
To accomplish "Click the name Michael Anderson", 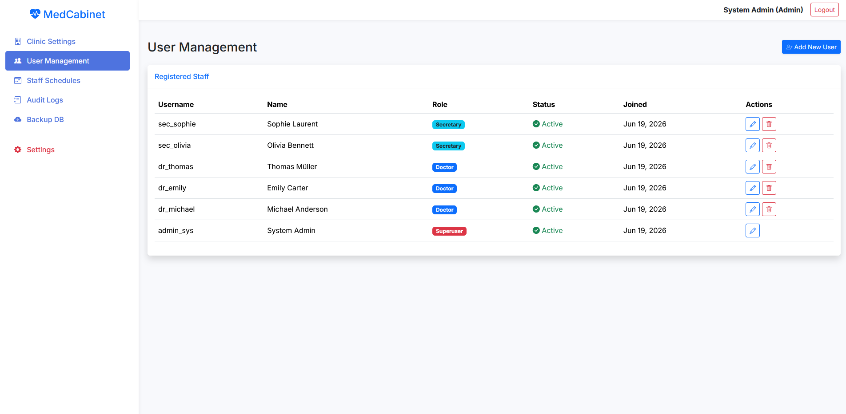I will (297, 209).
